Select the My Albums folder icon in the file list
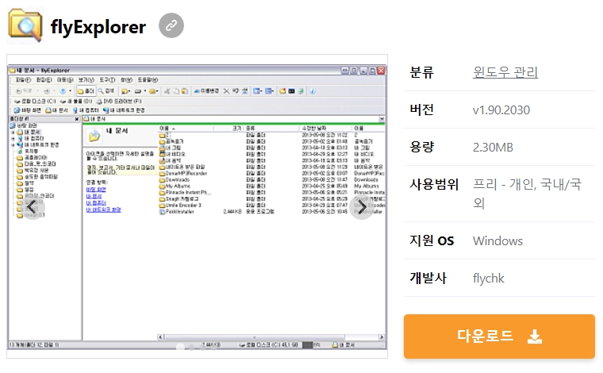 click(x=162, y=186)
